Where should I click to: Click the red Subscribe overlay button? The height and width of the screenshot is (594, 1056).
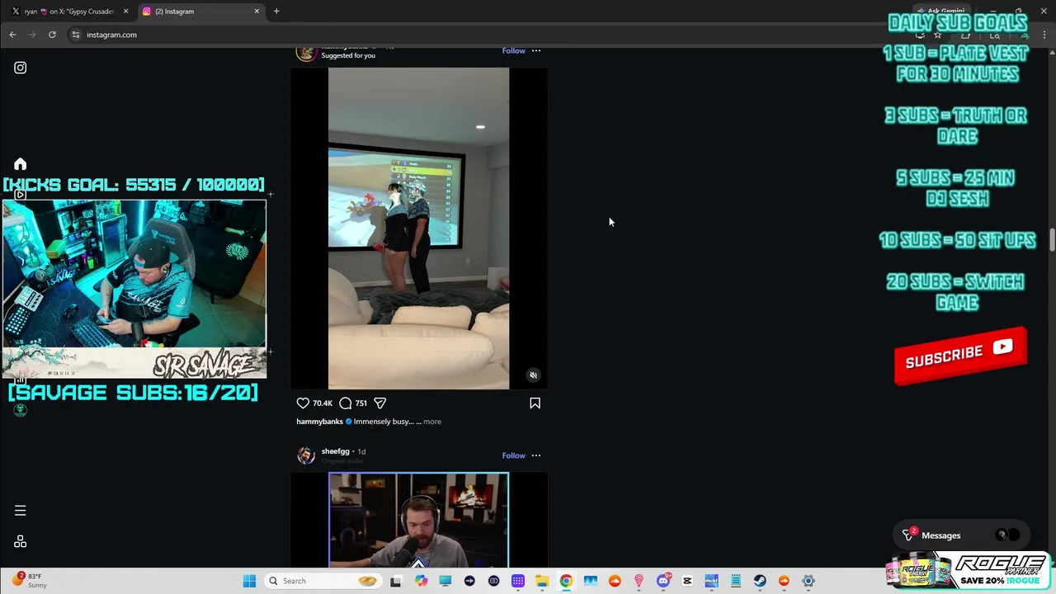click(x=960, y=356)
